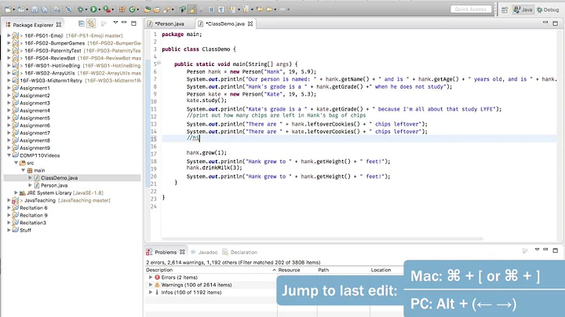Open the Javadoc tab
This screenshot has height=317, width=565.
[x=204, y=252]
